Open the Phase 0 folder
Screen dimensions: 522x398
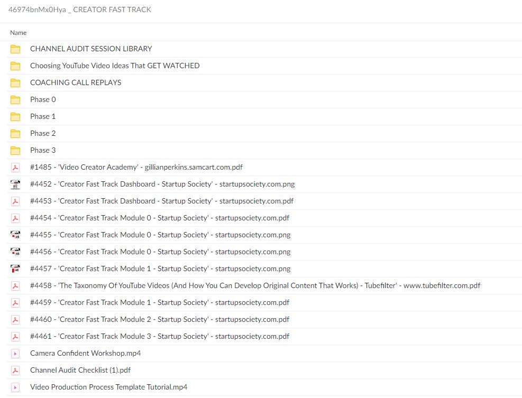43,99
